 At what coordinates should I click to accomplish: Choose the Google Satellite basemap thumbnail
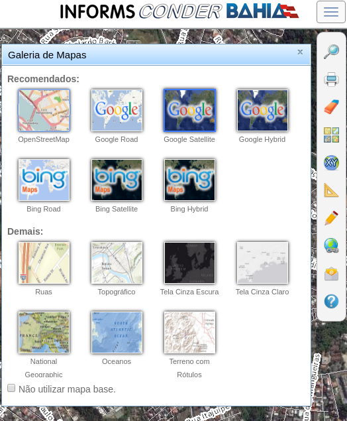[189, 110]
